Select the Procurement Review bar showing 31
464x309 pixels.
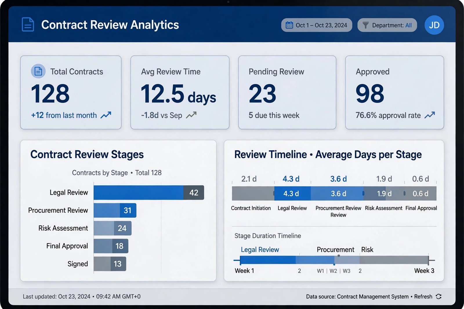point(115,210)
